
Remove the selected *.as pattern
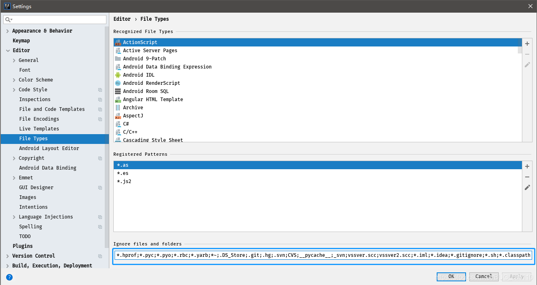click(x=527, y=177)
